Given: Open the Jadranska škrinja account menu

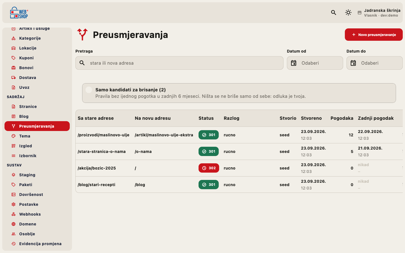Looking at the screenshot, I should 379,13.
